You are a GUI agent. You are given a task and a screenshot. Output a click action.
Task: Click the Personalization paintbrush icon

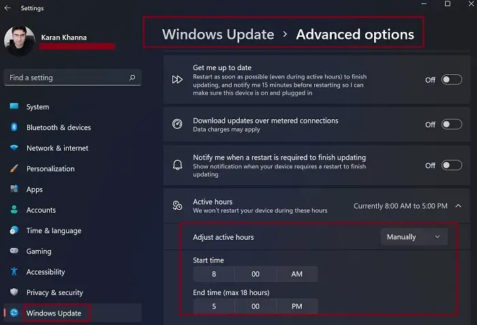pyautogui.click(x=14, y=168)
